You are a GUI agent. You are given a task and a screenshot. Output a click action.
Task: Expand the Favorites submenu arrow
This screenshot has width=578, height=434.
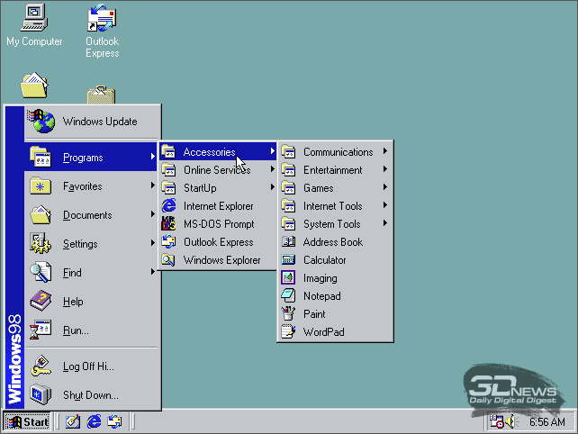click(x=153, y=185)
